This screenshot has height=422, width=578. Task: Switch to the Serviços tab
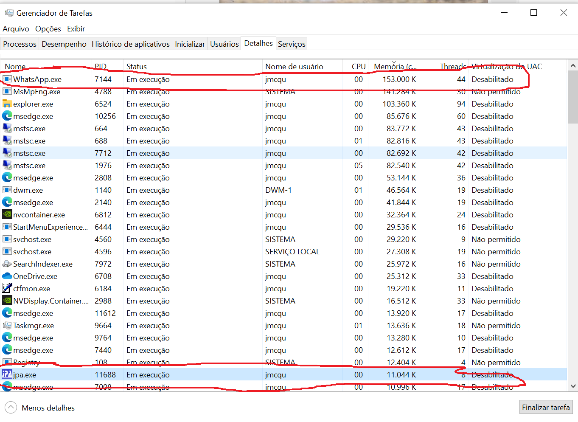[292, 44]
